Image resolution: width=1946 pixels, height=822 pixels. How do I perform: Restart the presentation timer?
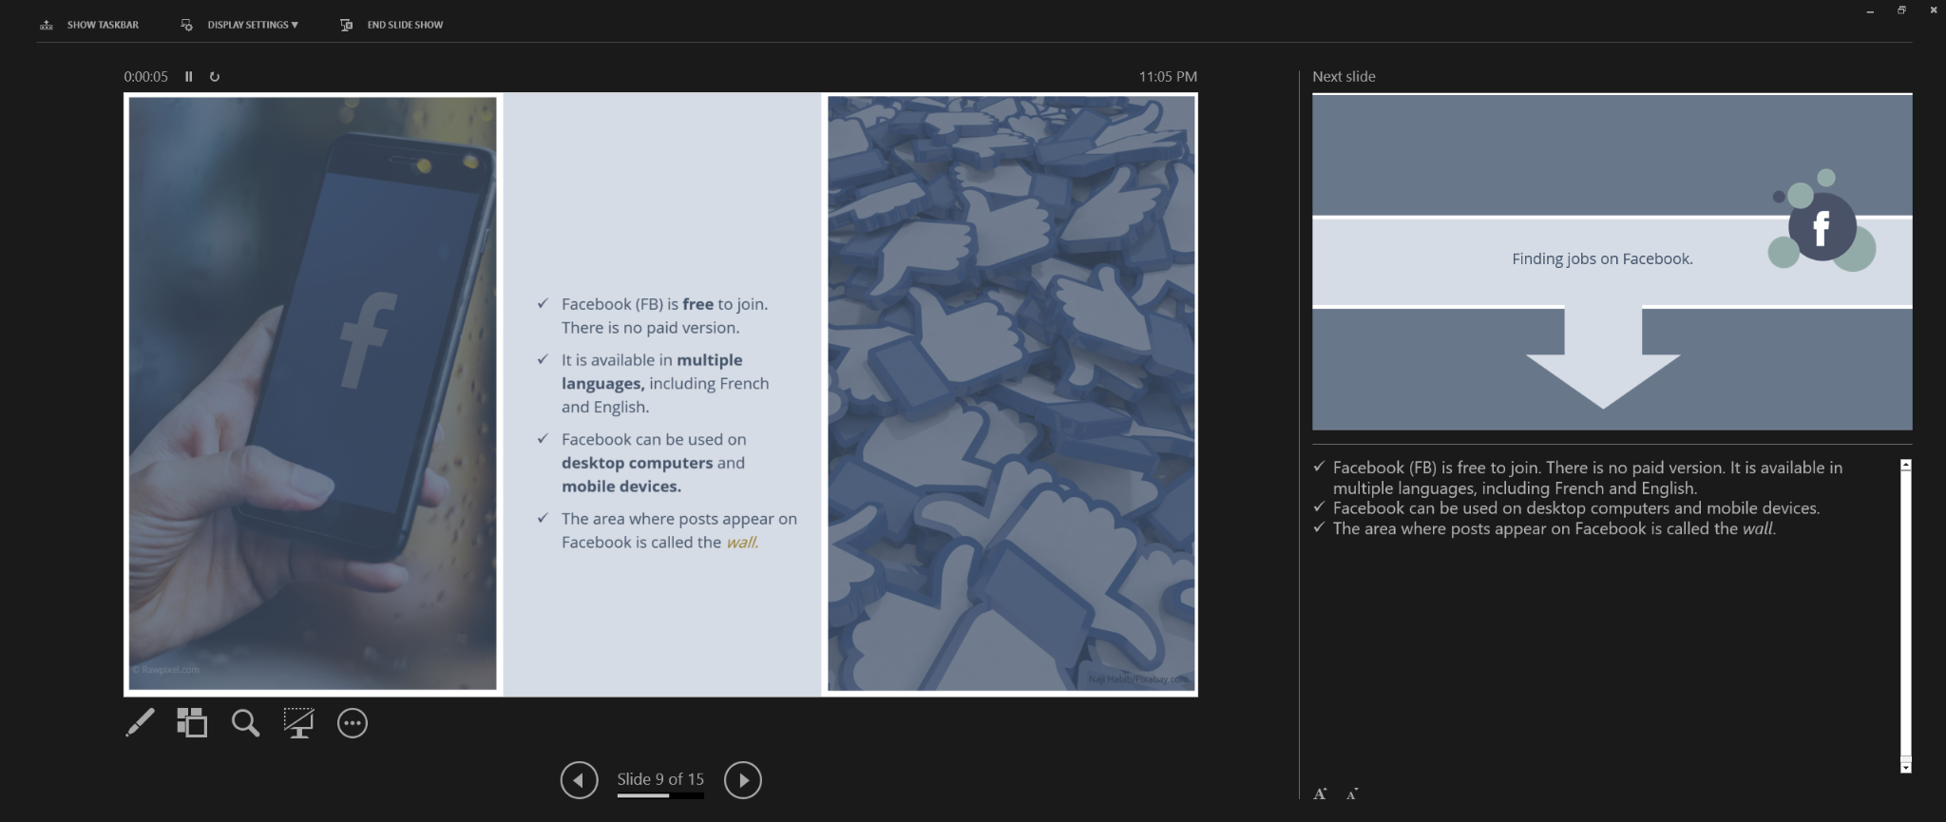coord(215,77)
